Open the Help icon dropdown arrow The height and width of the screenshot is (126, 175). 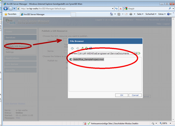[x=171, y=14]
